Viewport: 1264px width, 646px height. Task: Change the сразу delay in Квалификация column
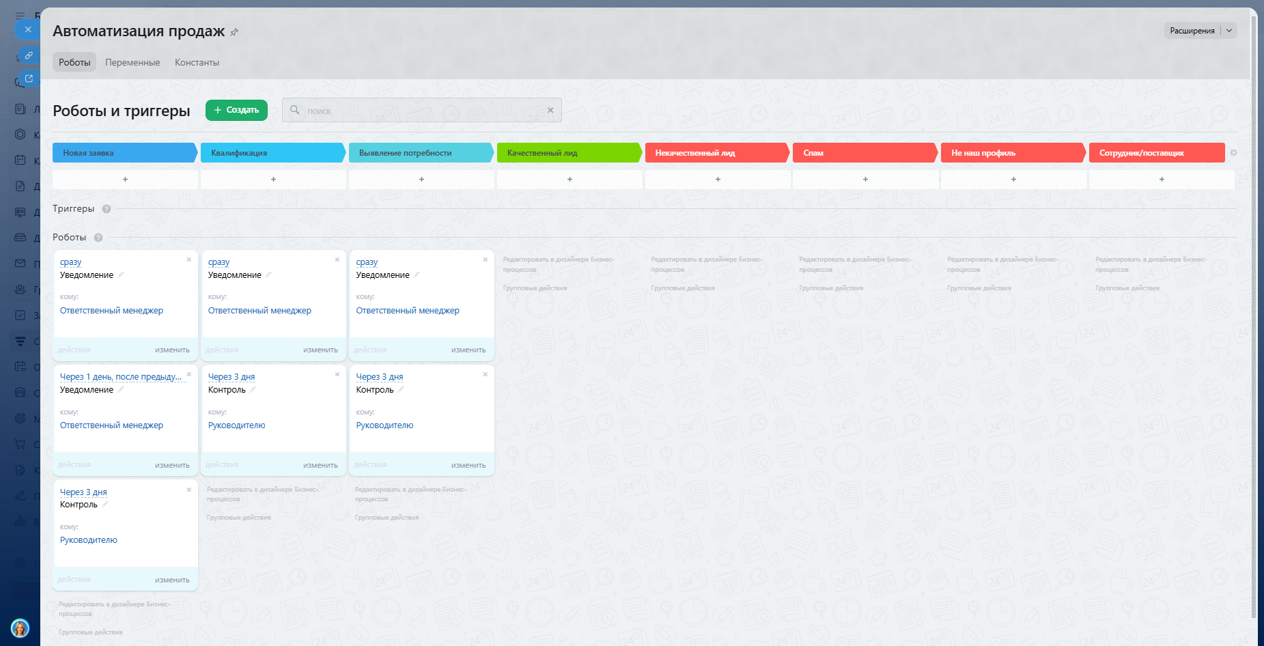[x=219, y=262]
